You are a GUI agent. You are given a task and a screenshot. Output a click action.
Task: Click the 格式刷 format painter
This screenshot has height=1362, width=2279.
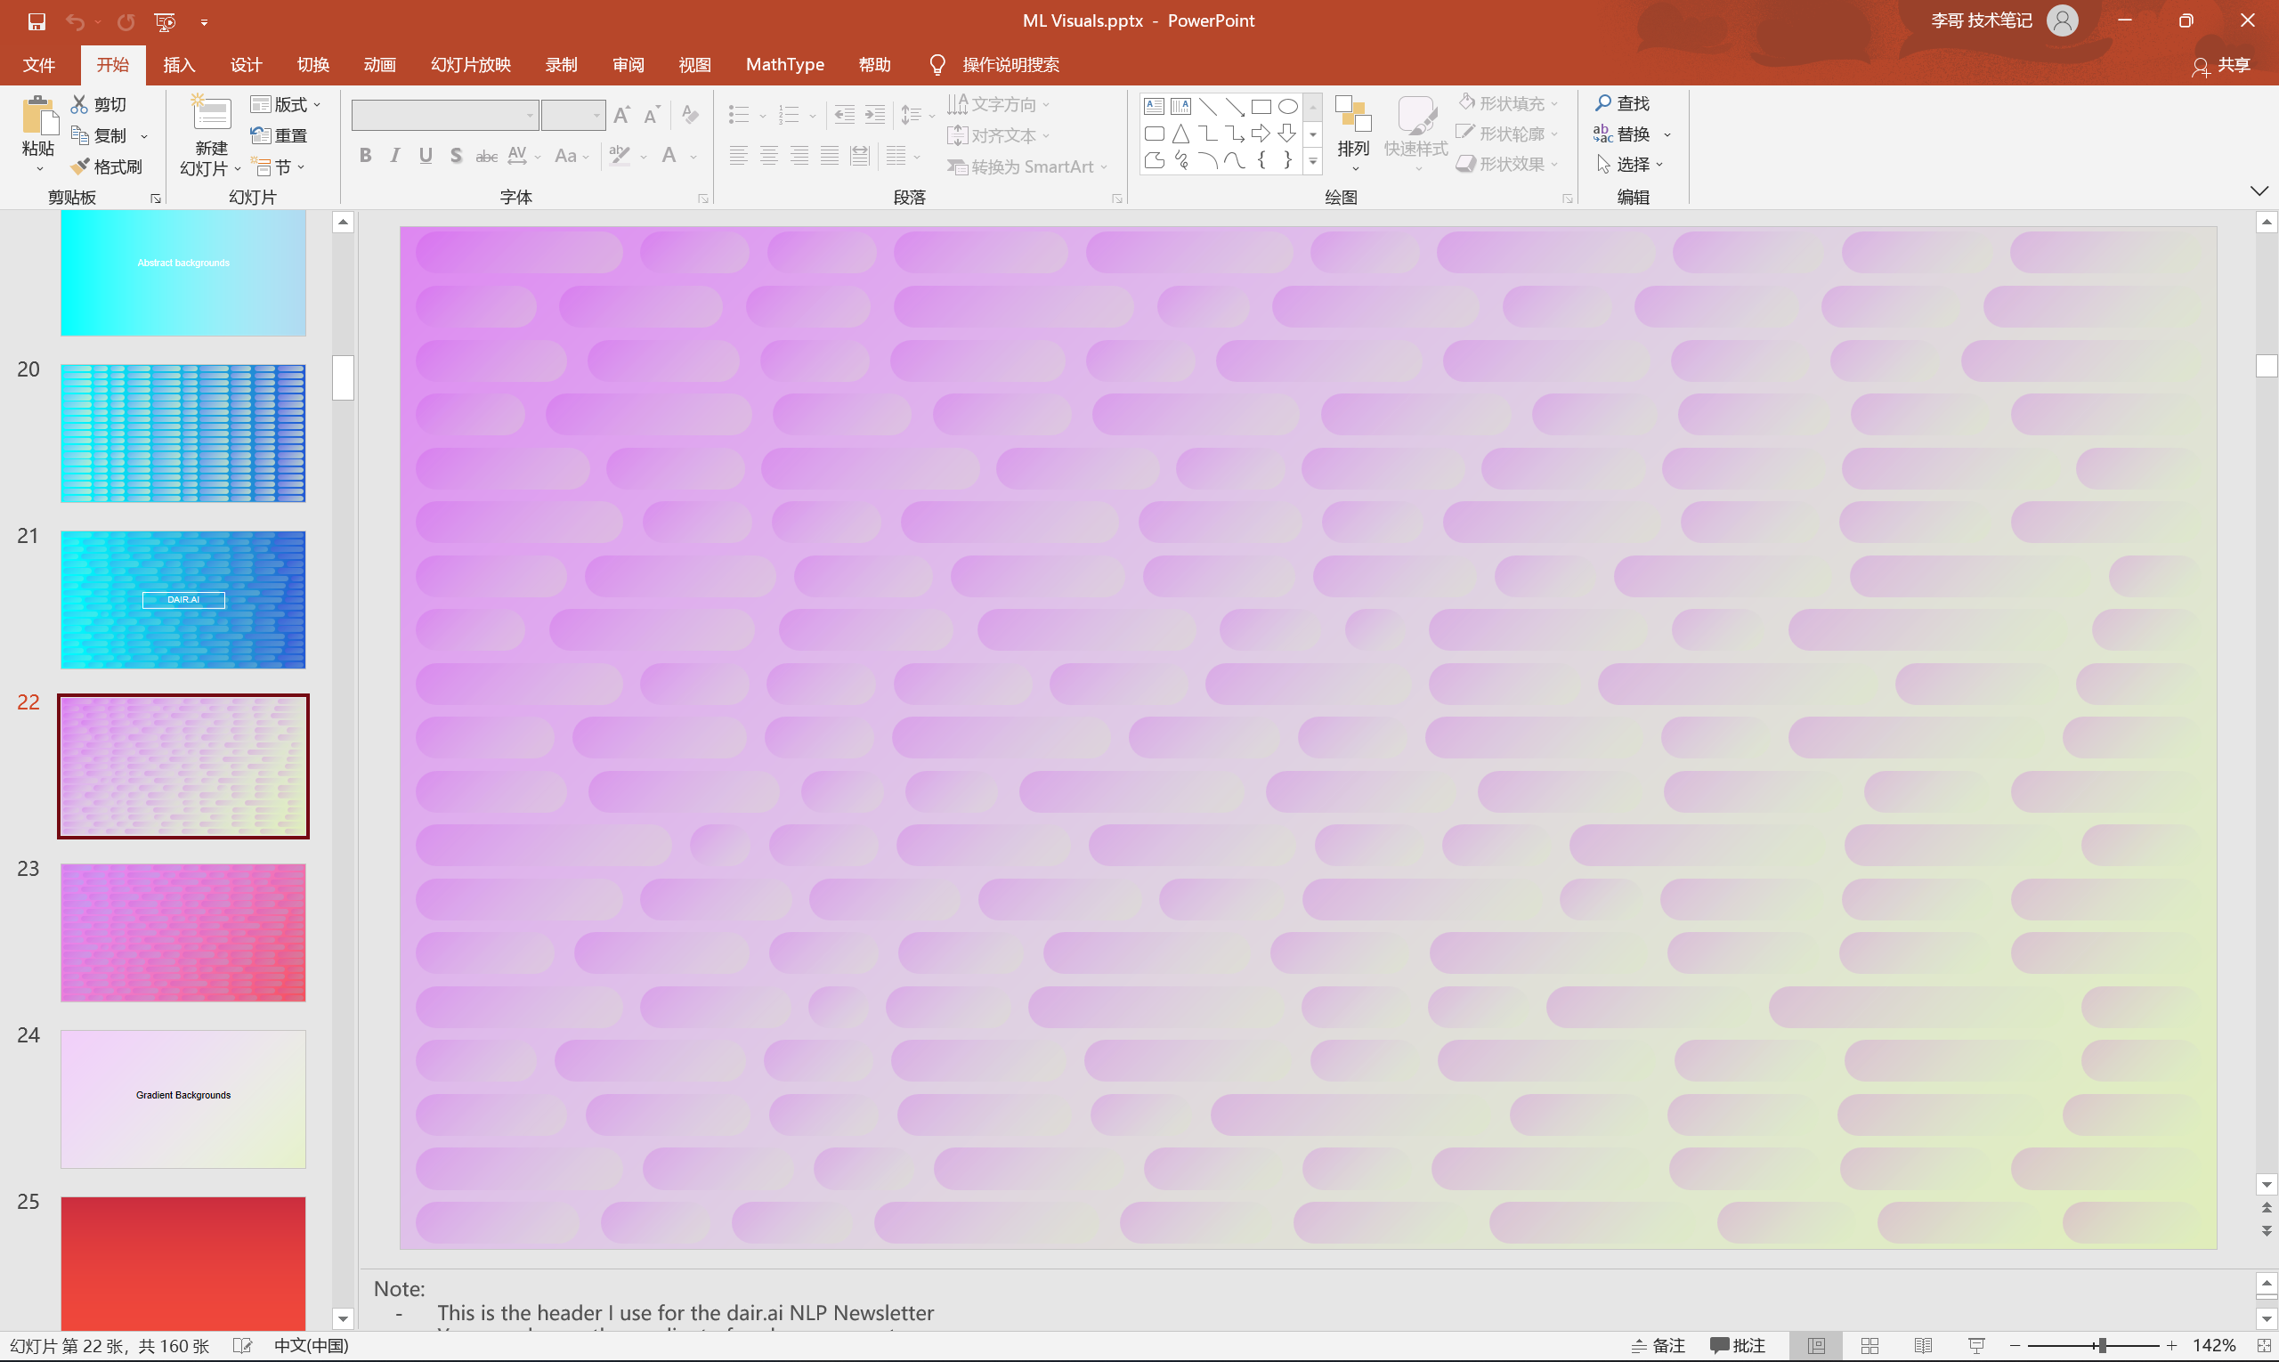(x=107, y=166)
